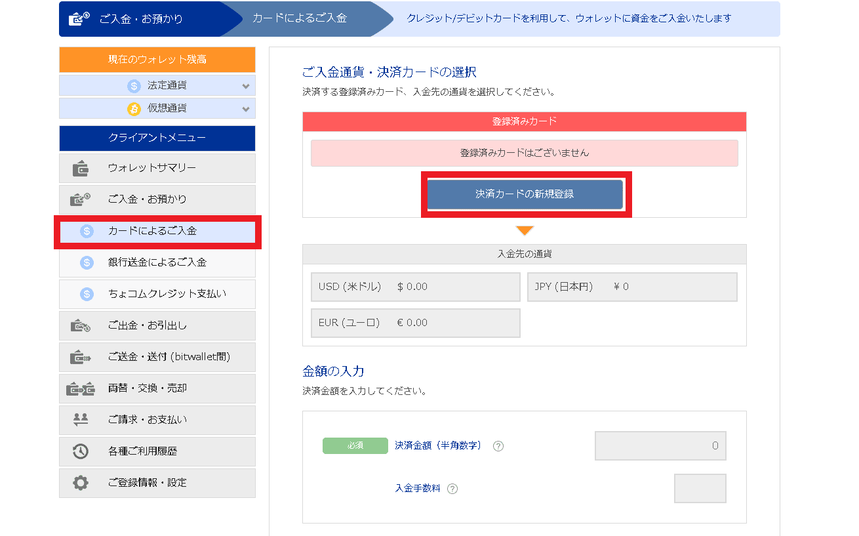The height and width of the screenshot is (536, 859).
Task: Expand the 法定通貨 balance dropdown
Action: 245,86
